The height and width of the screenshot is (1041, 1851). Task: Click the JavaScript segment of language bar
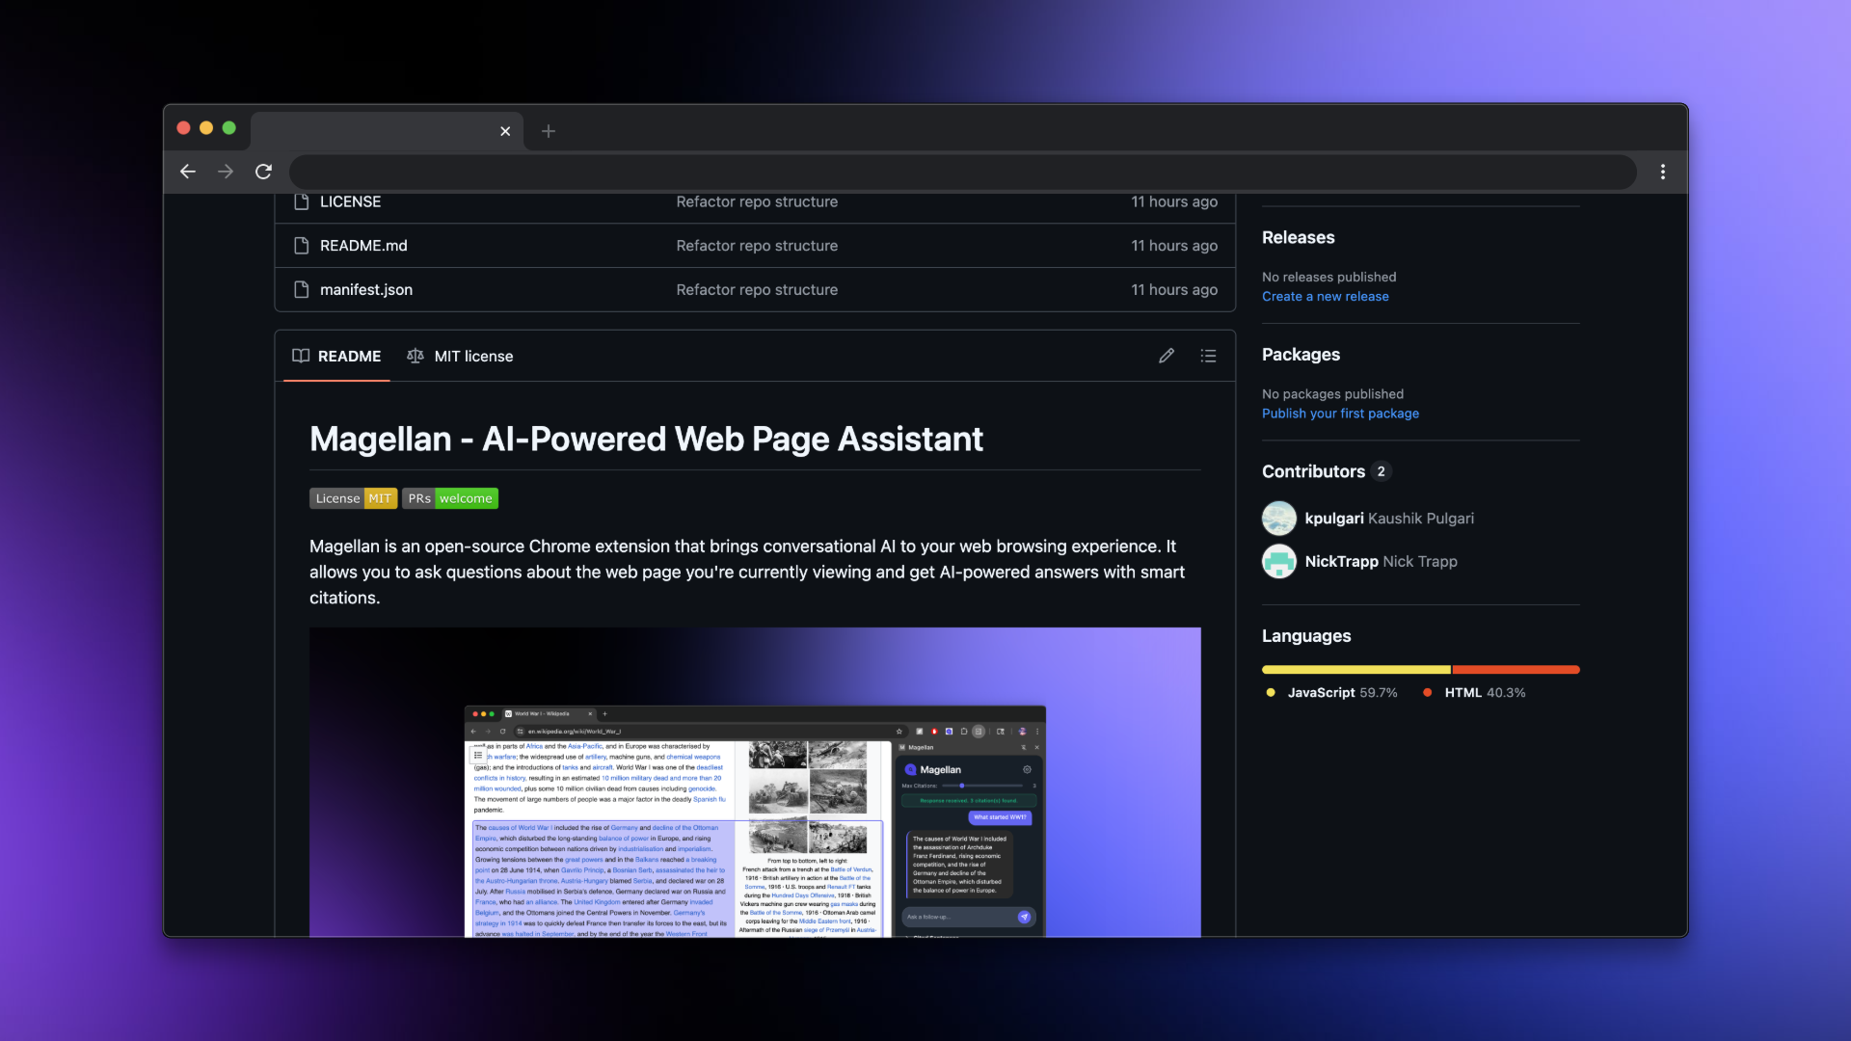point(1355,669)
